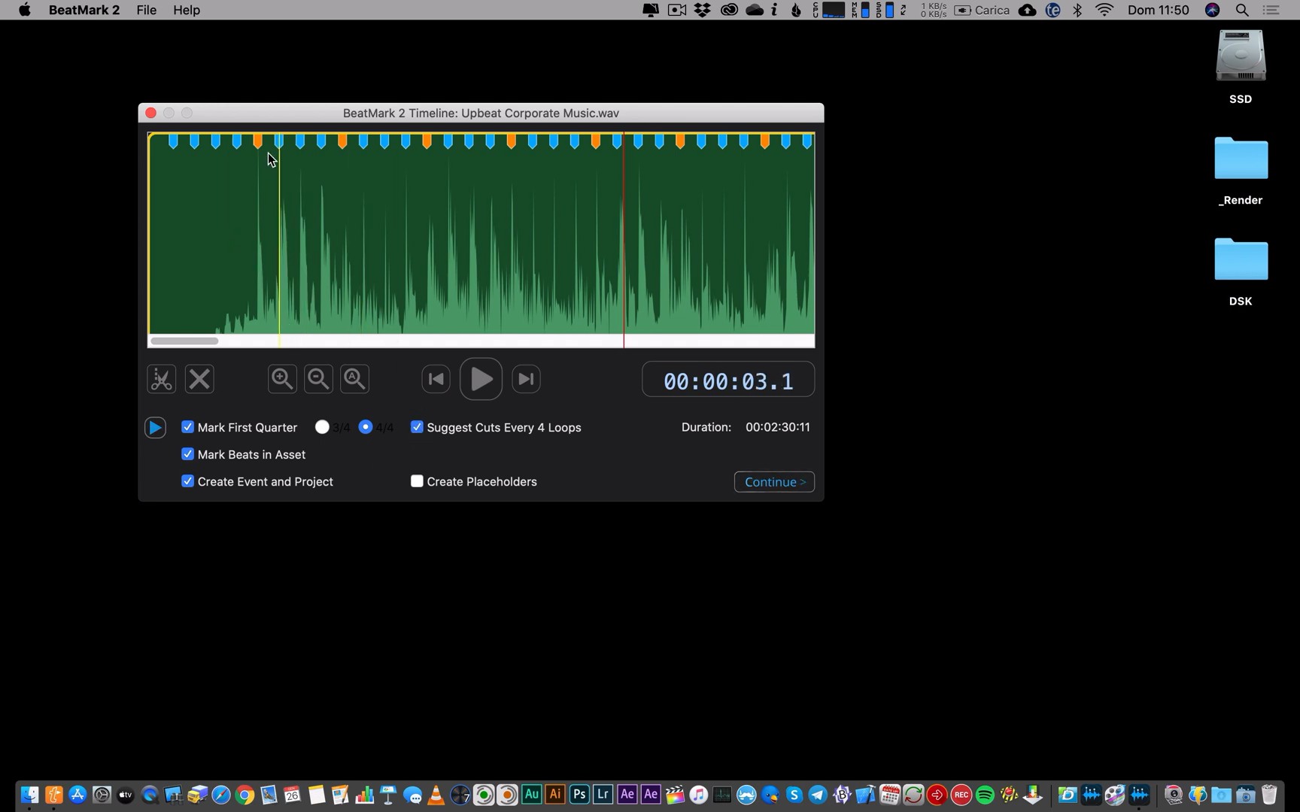This screenshot has width=1300, height=812.
Task: Select the 3/4 time signature radio
Action: (322, 427)
